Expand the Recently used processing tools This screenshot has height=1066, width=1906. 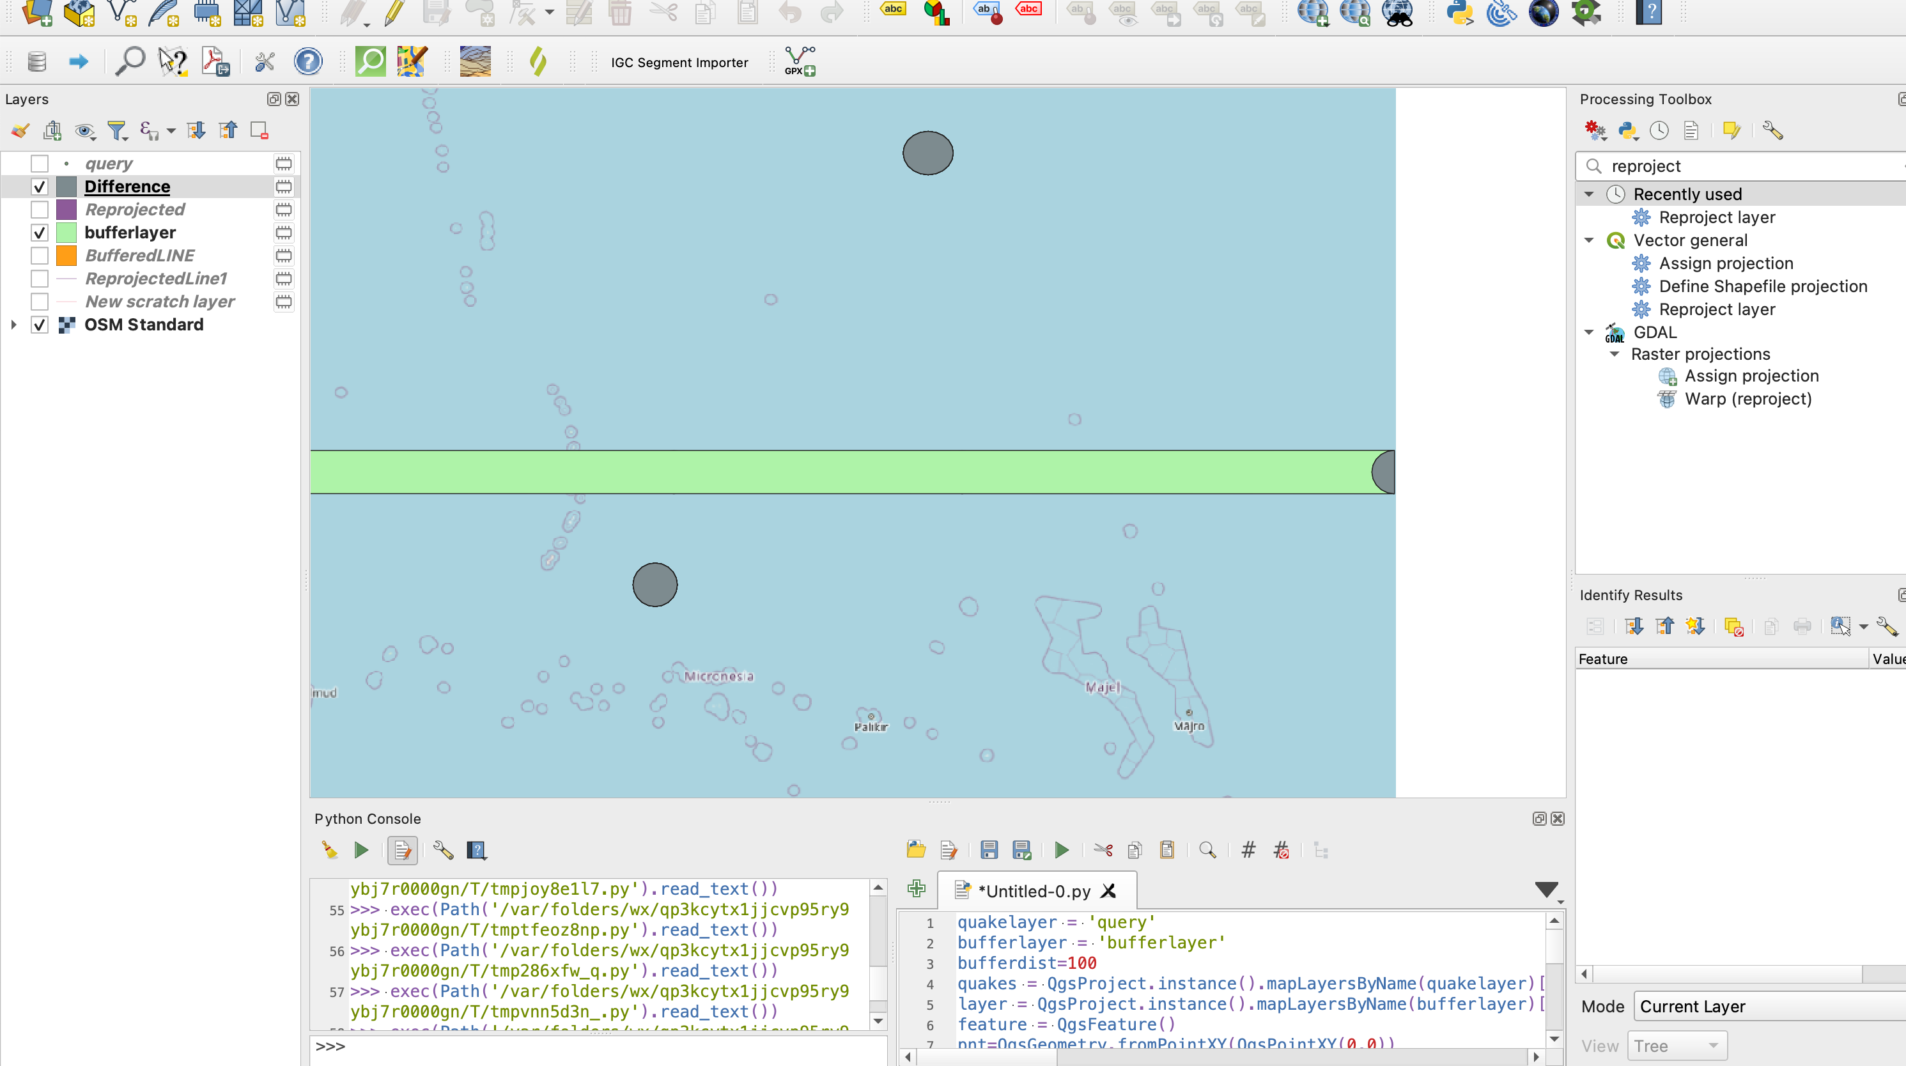click(x=1589, y=194)
